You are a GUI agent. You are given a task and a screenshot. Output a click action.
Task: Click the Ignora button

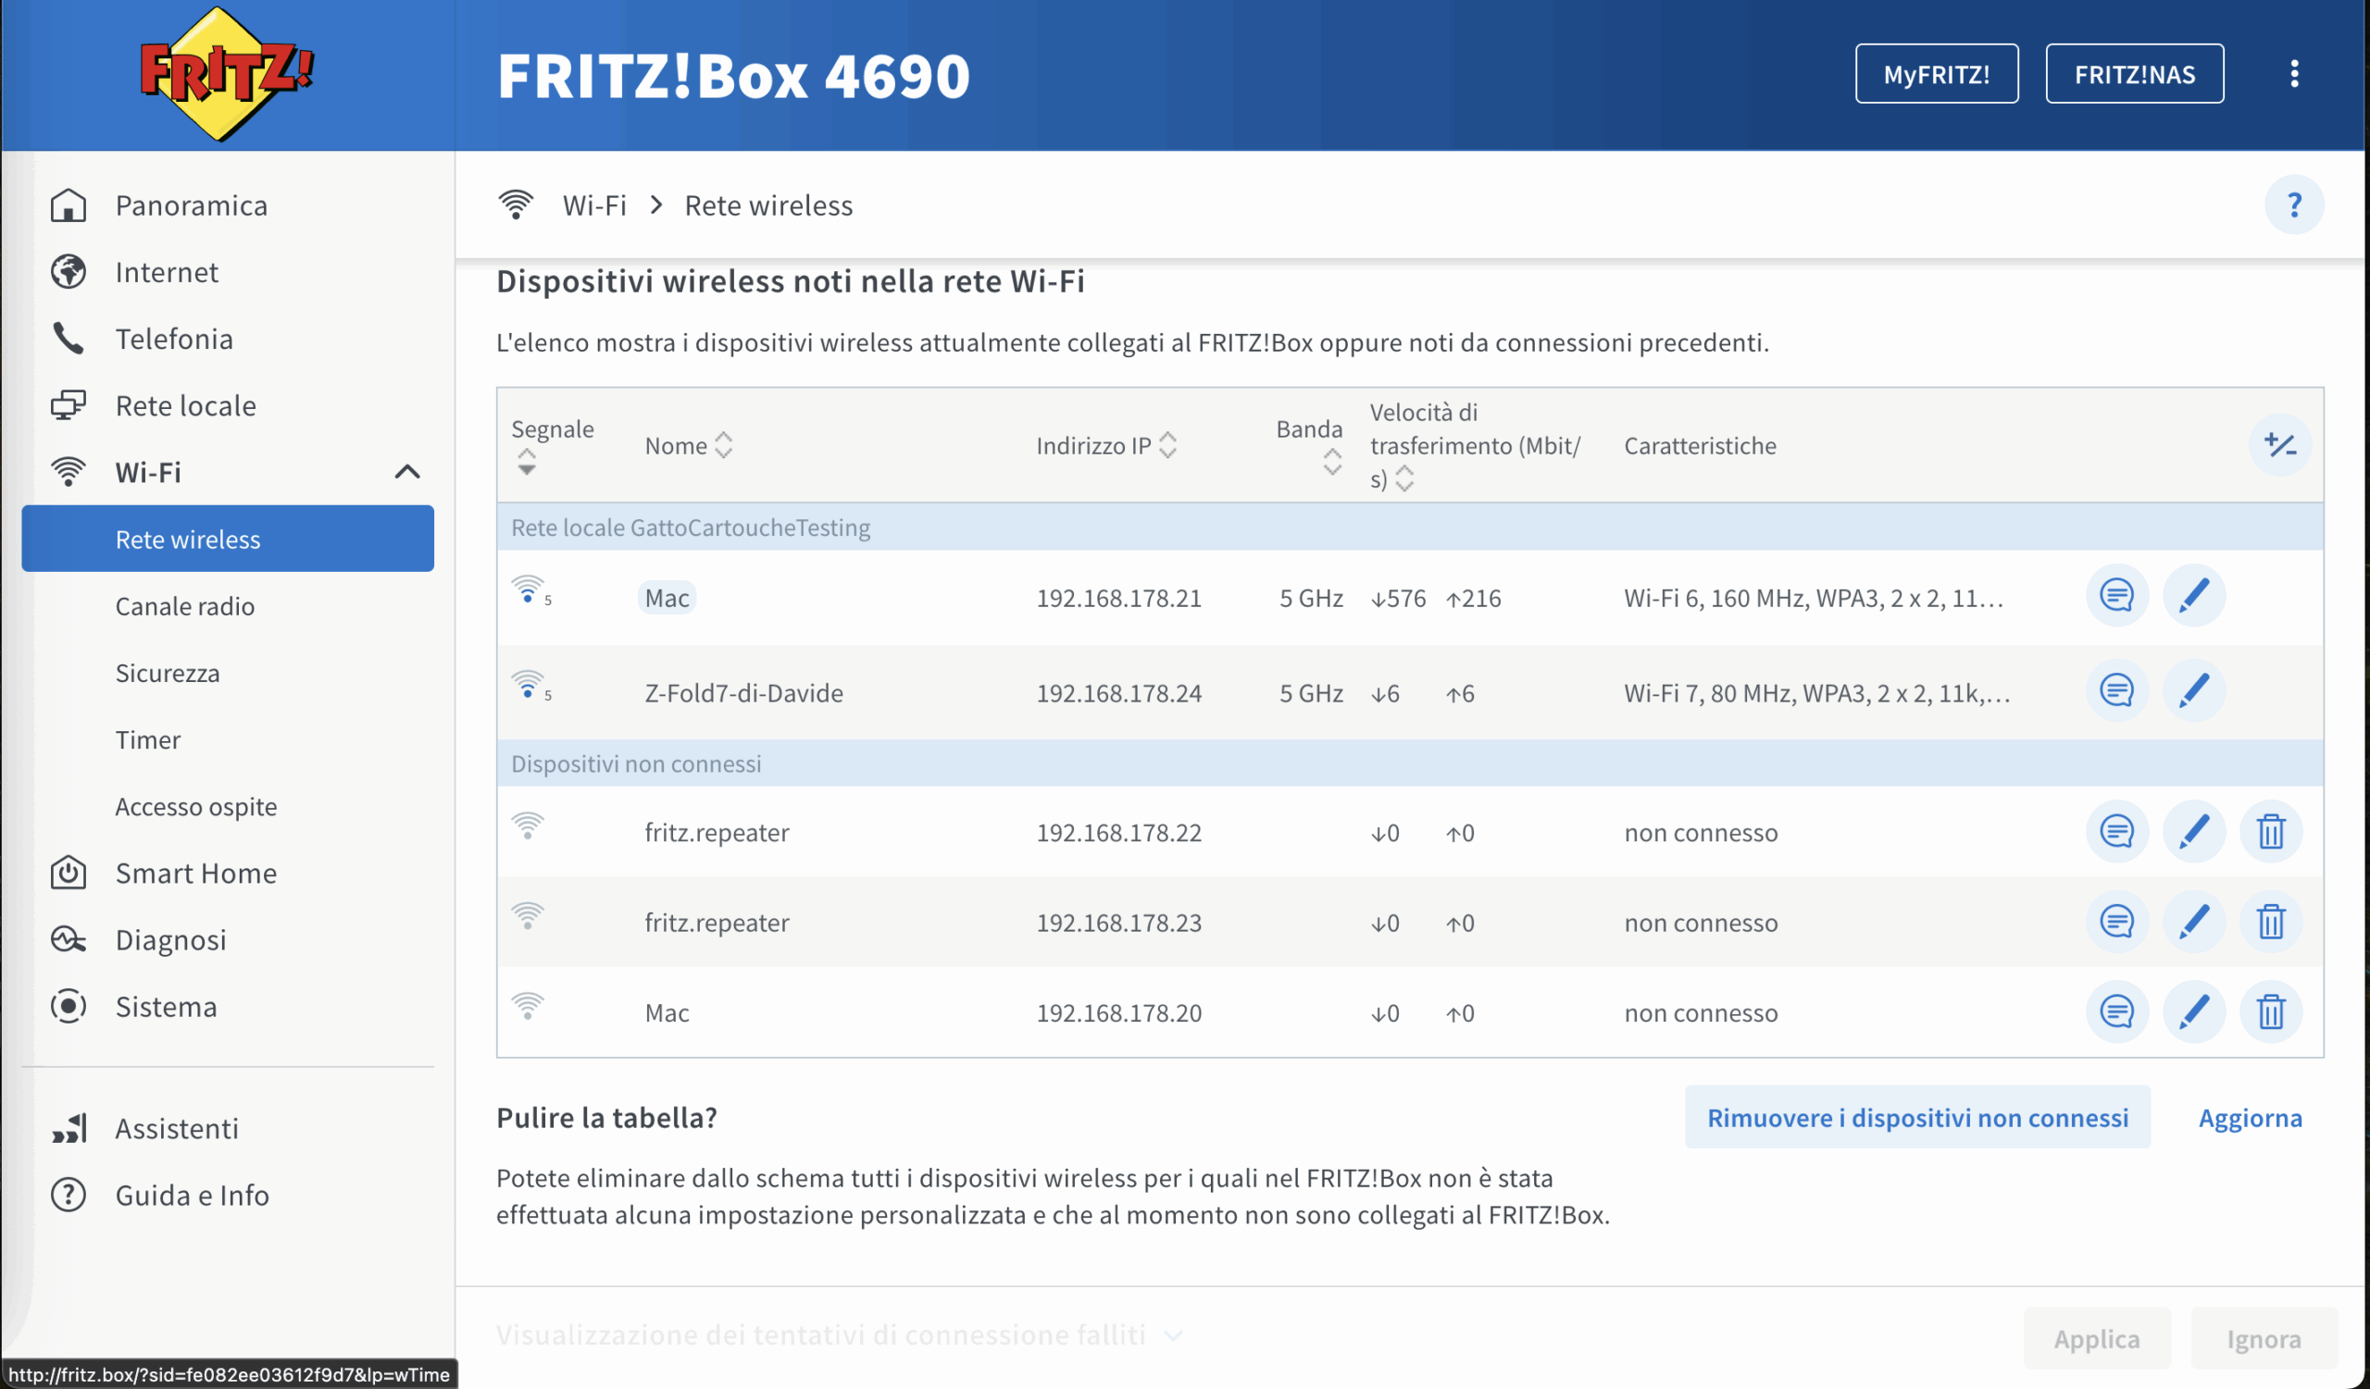2264,1338
